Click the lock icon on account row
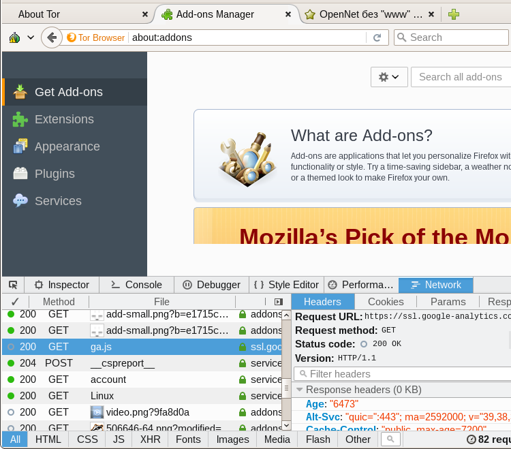511x449 pixels. coord(242,380)
